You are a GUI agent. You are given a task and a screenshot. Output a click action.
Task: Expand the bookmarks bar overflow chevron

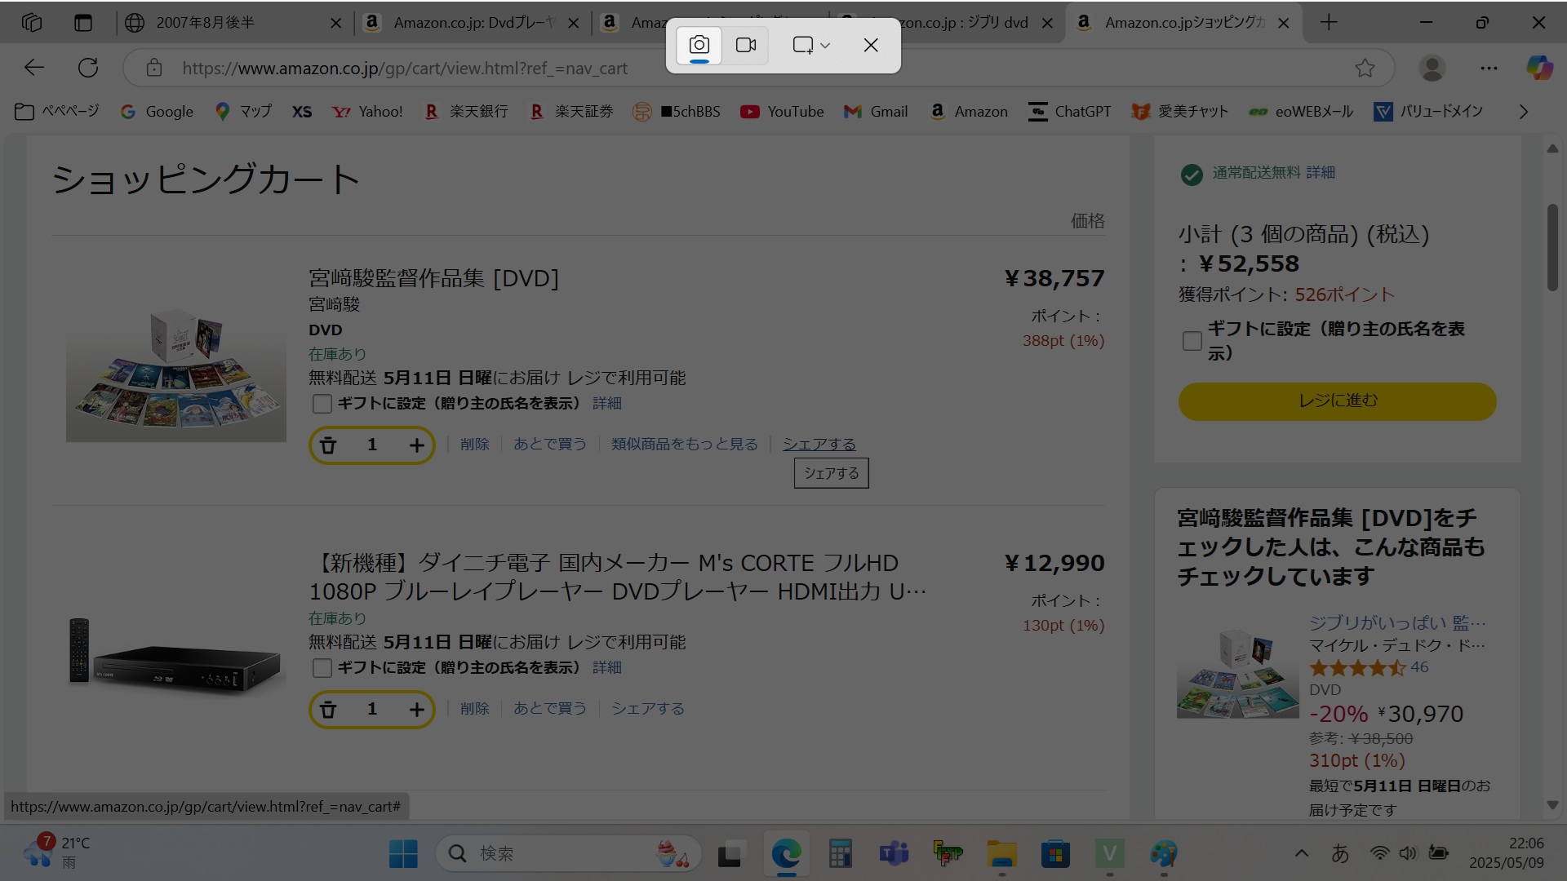click(1523, 112)
